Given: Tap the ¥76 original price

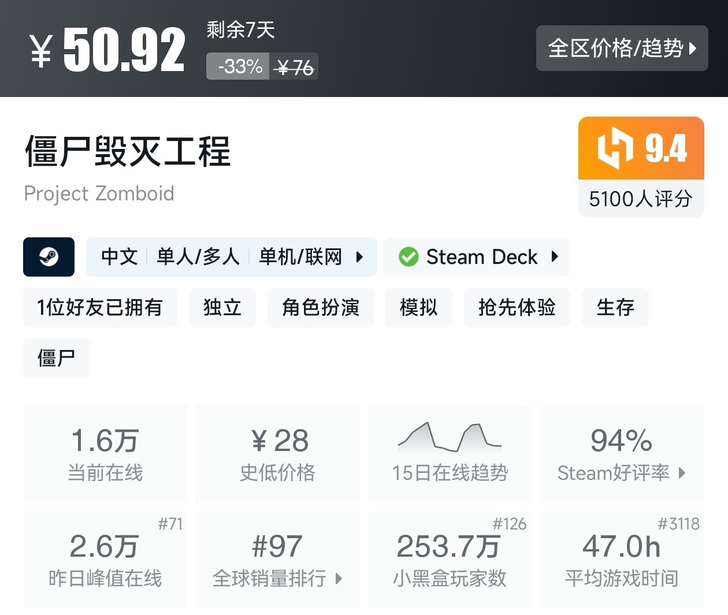Looking at the screenshot, I should click(295, 68).
